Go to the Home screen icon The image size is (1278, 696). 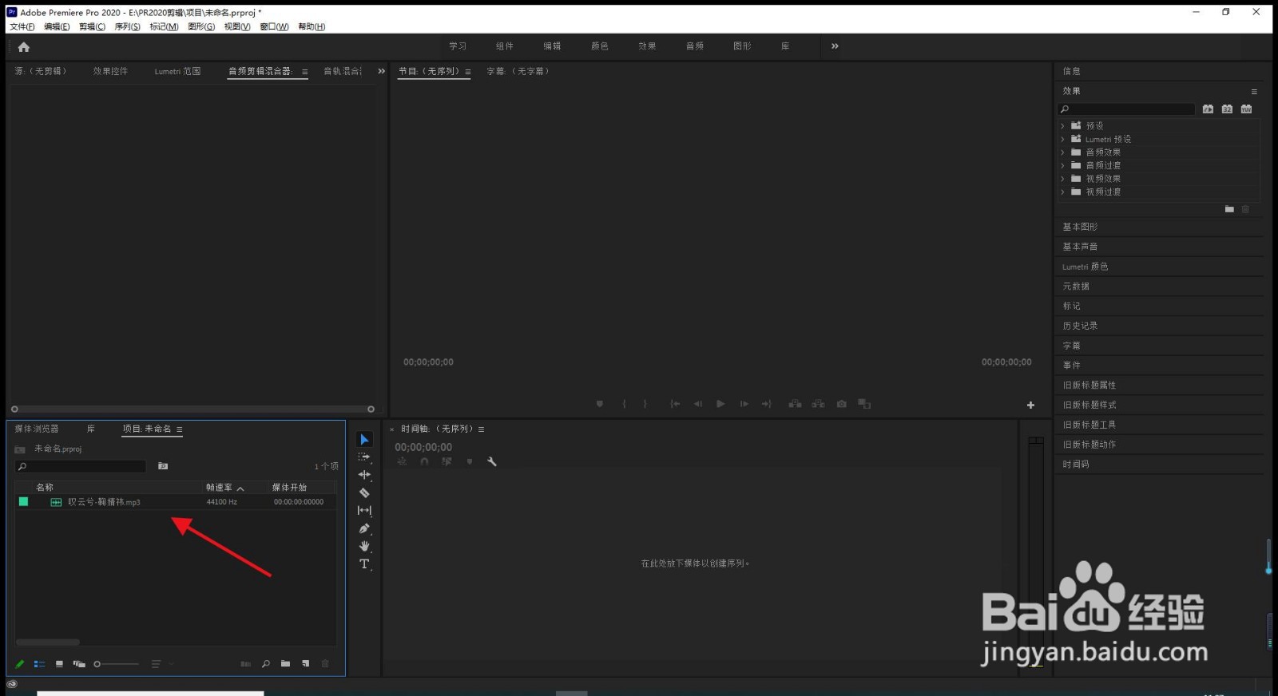pos(24,47)
